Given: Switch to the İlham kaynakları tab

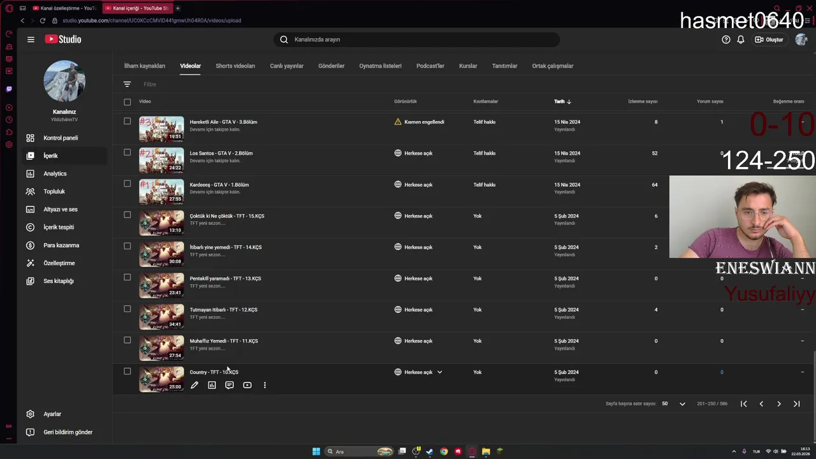Looking at the screenshot, I should 145,66.
